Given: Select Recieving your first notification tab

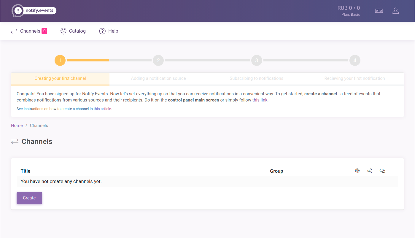Looking at the screenshot, I should tap(354, 79).
